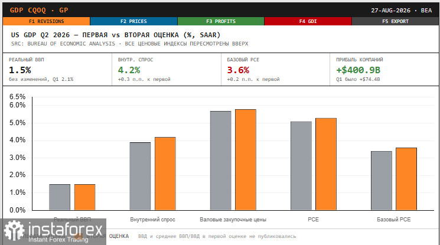
Task: Click the 27-AUG-2026 · BEA date label
Action: tap(401, 11)
